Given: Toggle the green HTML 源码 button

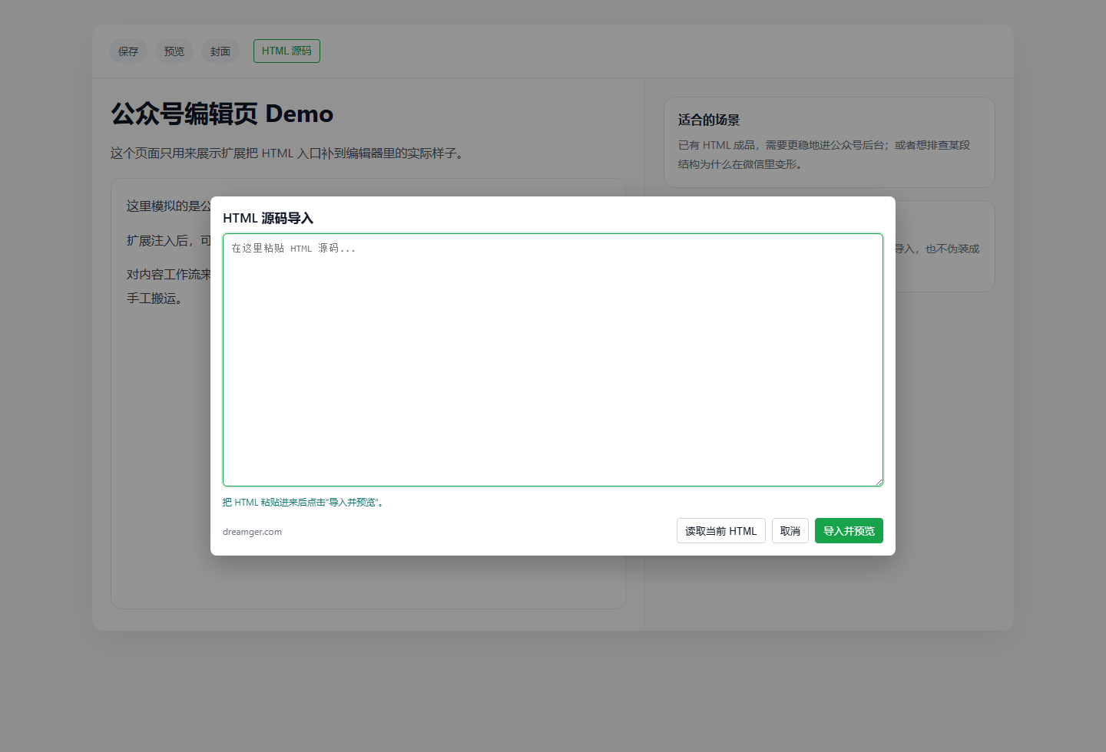Looking at the screenshot, I should [286, 51].
